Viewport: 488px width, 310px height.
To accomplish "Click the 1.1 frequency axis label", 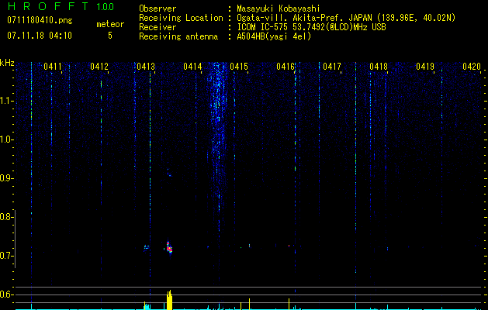I will [x=6, y=101].
